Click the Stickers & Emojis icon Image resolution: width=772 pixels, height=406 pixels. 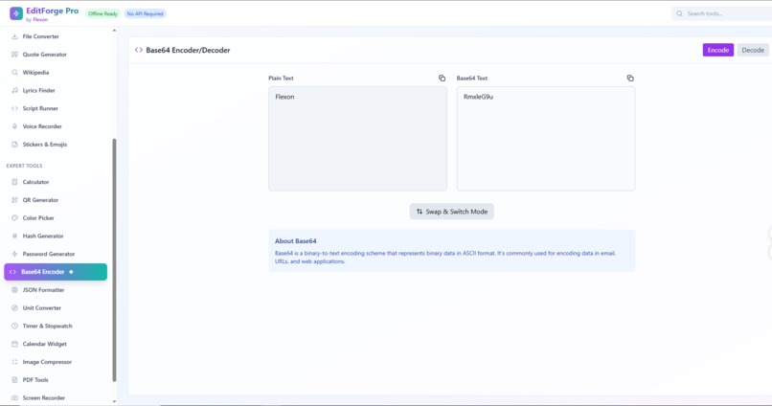click(x=14, y=145)
